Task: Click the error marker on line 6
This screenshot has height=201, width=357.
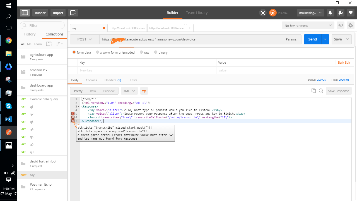Action: [x=73, y=117]
